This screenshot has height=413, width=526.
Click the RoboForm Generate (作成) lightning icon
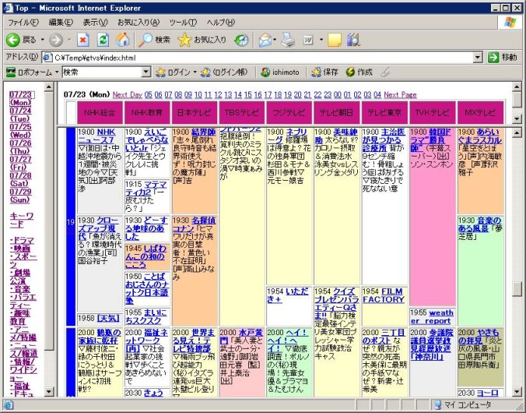[x=350, y=72]
